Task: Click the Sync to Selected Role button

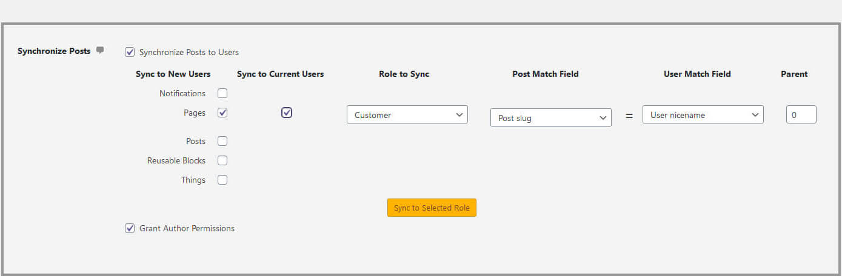Action: tap(432, 208)
